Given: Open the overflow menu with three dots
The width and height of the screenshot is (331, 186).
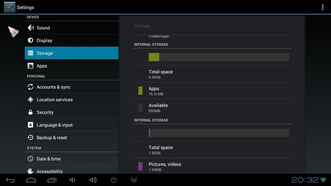Looking at the screenshot, I should point(322,7).
